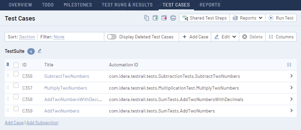
Task: Click the blue marker icon in table header
Action: (8, 65)
